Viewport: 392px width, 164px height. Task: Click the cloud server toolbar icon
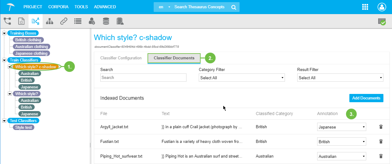120,21
